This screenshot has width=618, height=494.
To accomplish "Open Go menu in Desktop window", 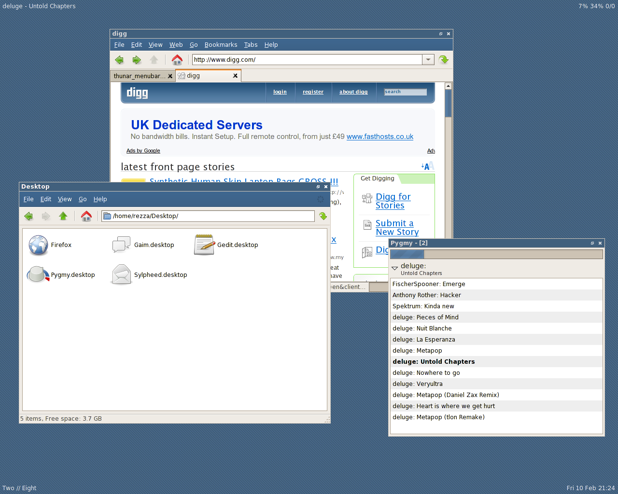I will tap(83, 199).
